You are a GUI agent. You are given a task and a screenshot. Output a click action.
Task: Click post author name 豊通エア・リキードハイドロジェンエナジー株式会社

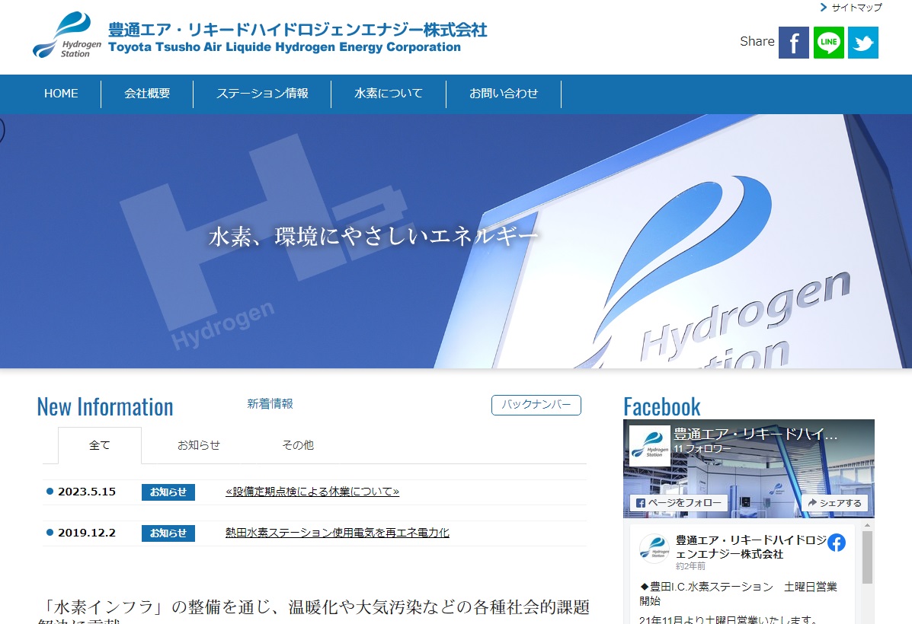[x=751, y=547]
